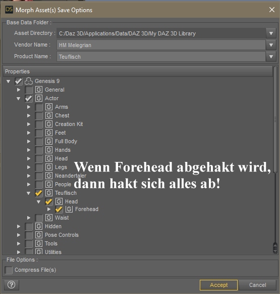The width and height of the screenshot is (280, 294).
Task: Click the G icon beside People
Action: point(49,184)
